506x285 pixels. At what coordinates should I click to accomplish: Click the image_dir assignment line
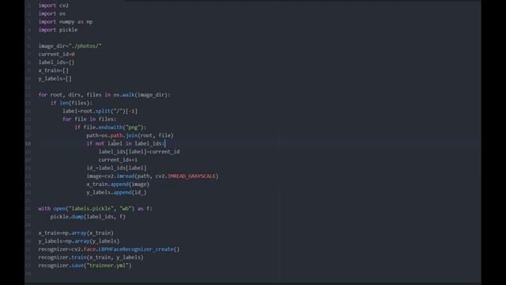[x=70, y=46]
